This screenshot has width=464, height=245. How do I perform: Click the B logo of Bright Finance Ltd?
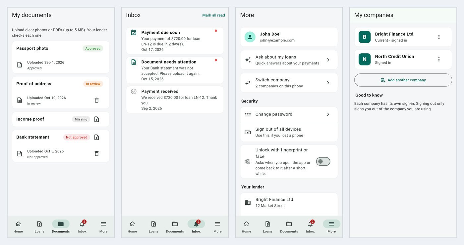click(365, 37)
